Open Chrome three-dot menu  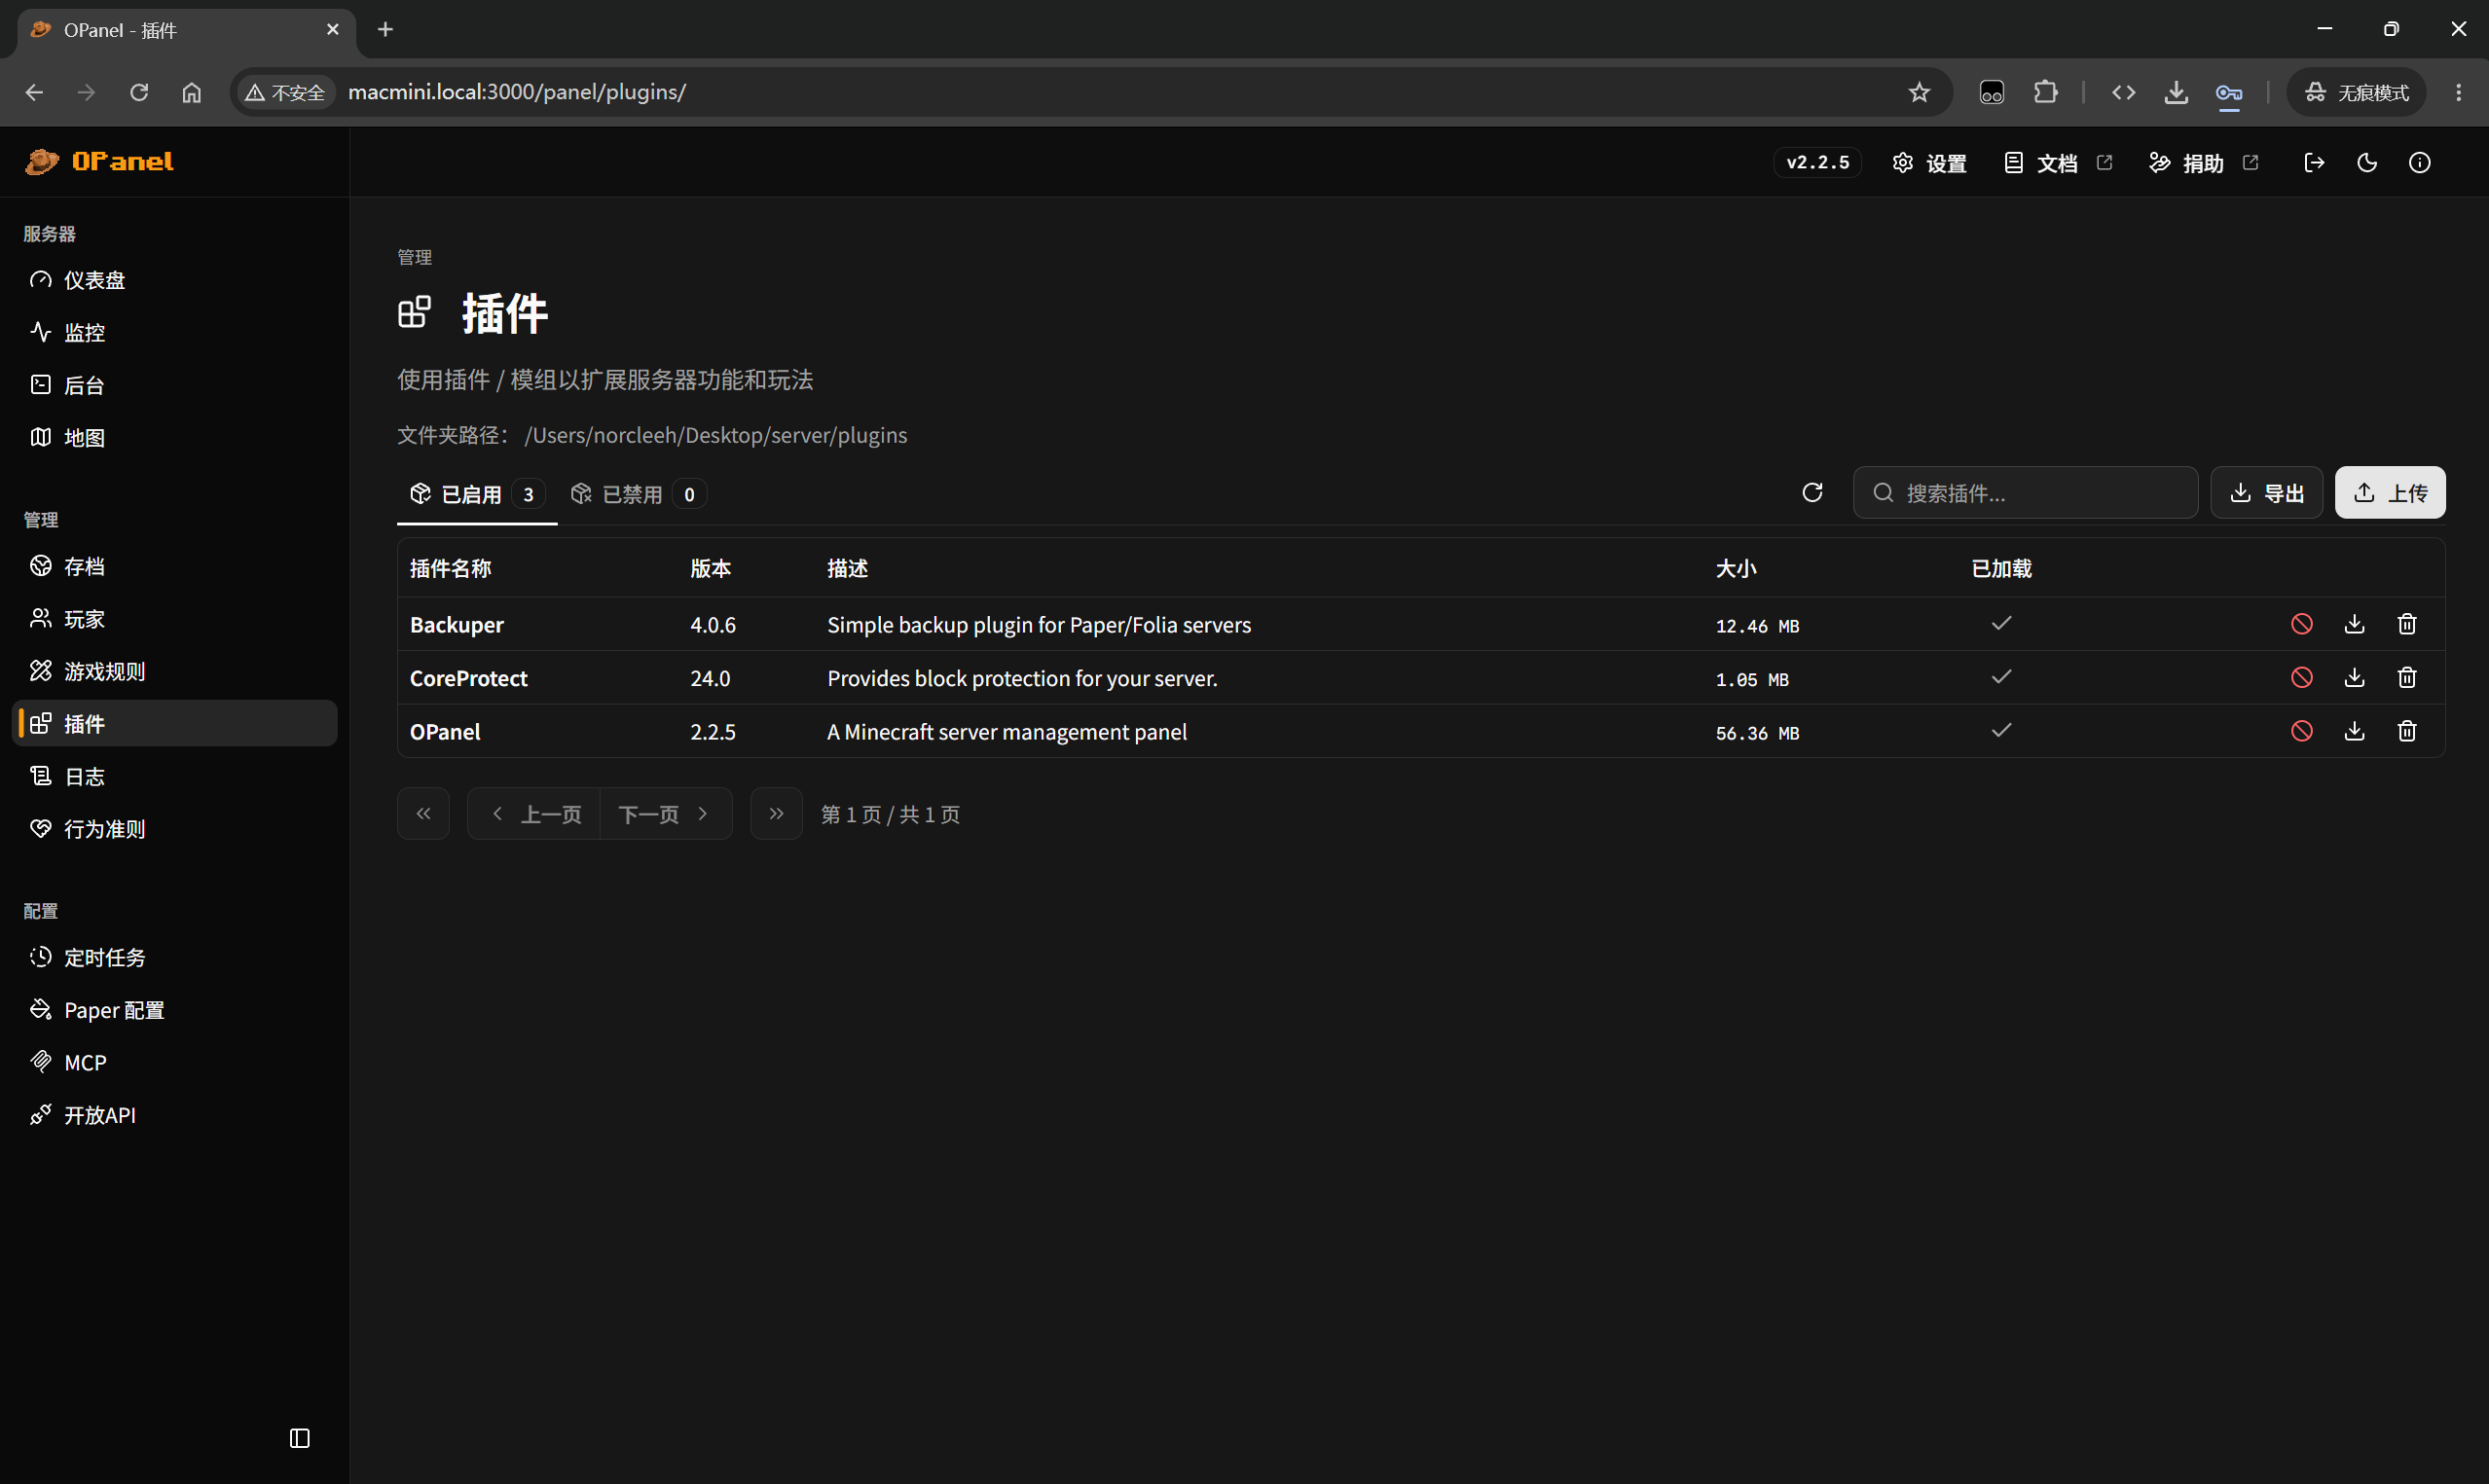[x=2458, y=92]
